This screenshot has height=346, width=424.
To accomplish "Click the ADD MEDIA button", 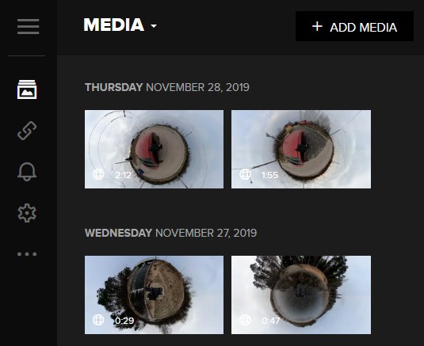I will click(x=354, y=26).
